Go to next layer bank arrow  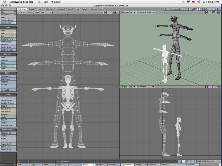point(192,9)
